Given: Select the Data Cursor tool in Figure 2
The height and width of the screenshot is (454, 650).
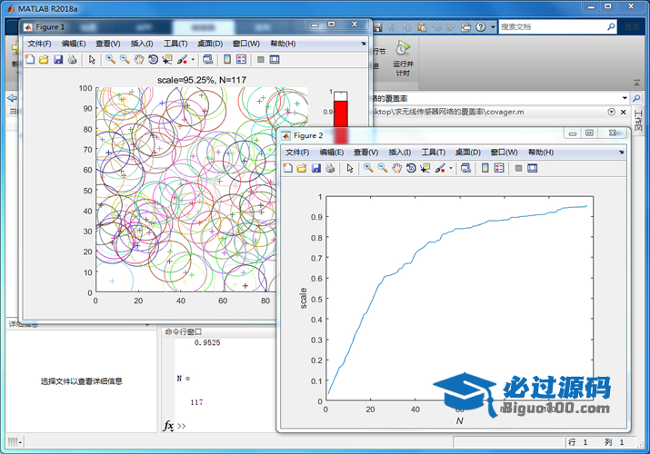Looking at the screenshot, I should pos(425,168).
